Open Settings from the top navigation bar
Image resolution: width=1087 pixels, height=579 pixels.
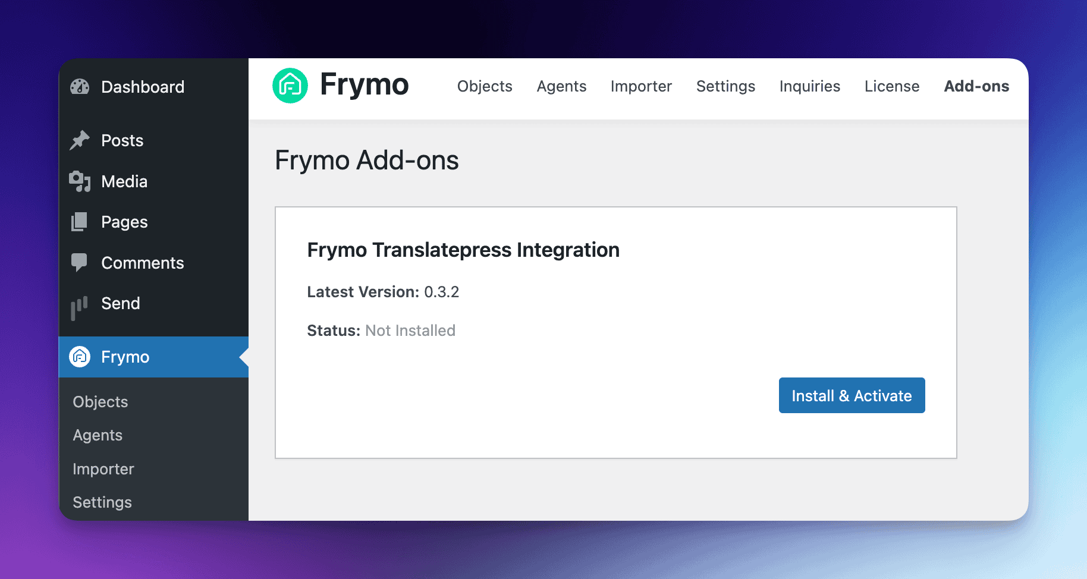[x=725, y=87]
